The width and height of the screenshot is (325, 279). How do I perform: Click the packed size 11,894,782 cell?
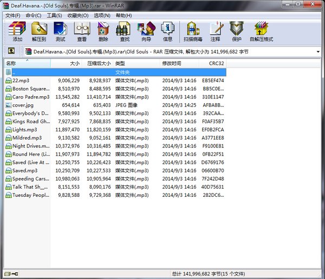coord(99,154)
